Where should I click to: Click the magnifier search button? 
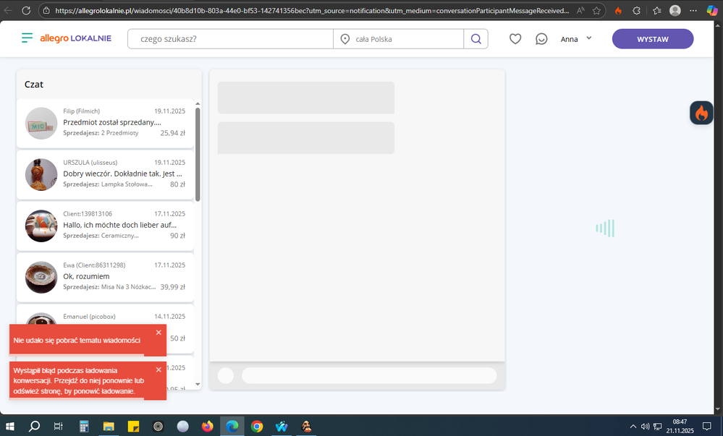[475, 39]
